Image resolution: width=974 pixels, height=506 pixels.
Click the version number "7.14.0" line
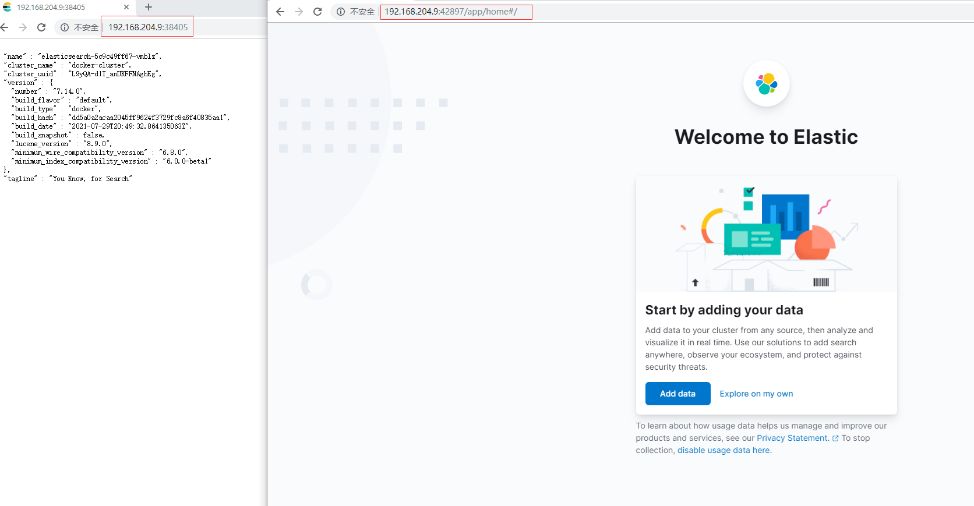point(49,91)
